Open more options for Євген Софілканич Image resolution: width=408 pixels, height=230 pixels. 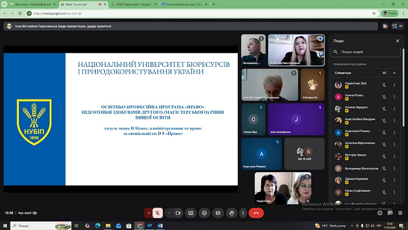(x=394, y=192)
